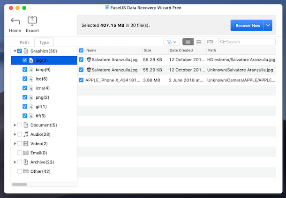Uncheck the png(2) checkbox
The image size is (286, 198).
25,97
